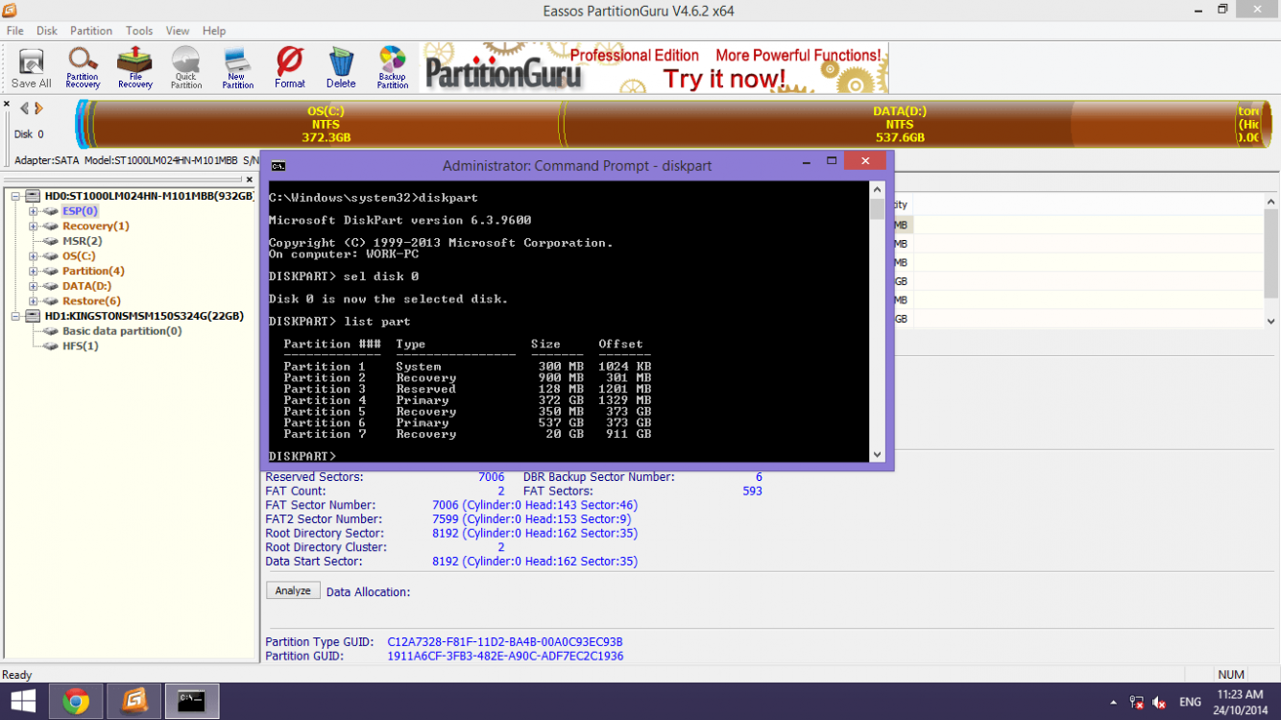Open the File menu
1281x720 pixels.
15,31
